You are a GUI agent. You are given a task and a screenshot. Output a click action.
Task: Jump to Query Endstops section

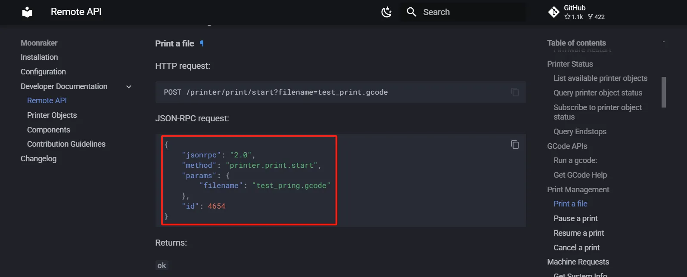(x=580, y=132)
